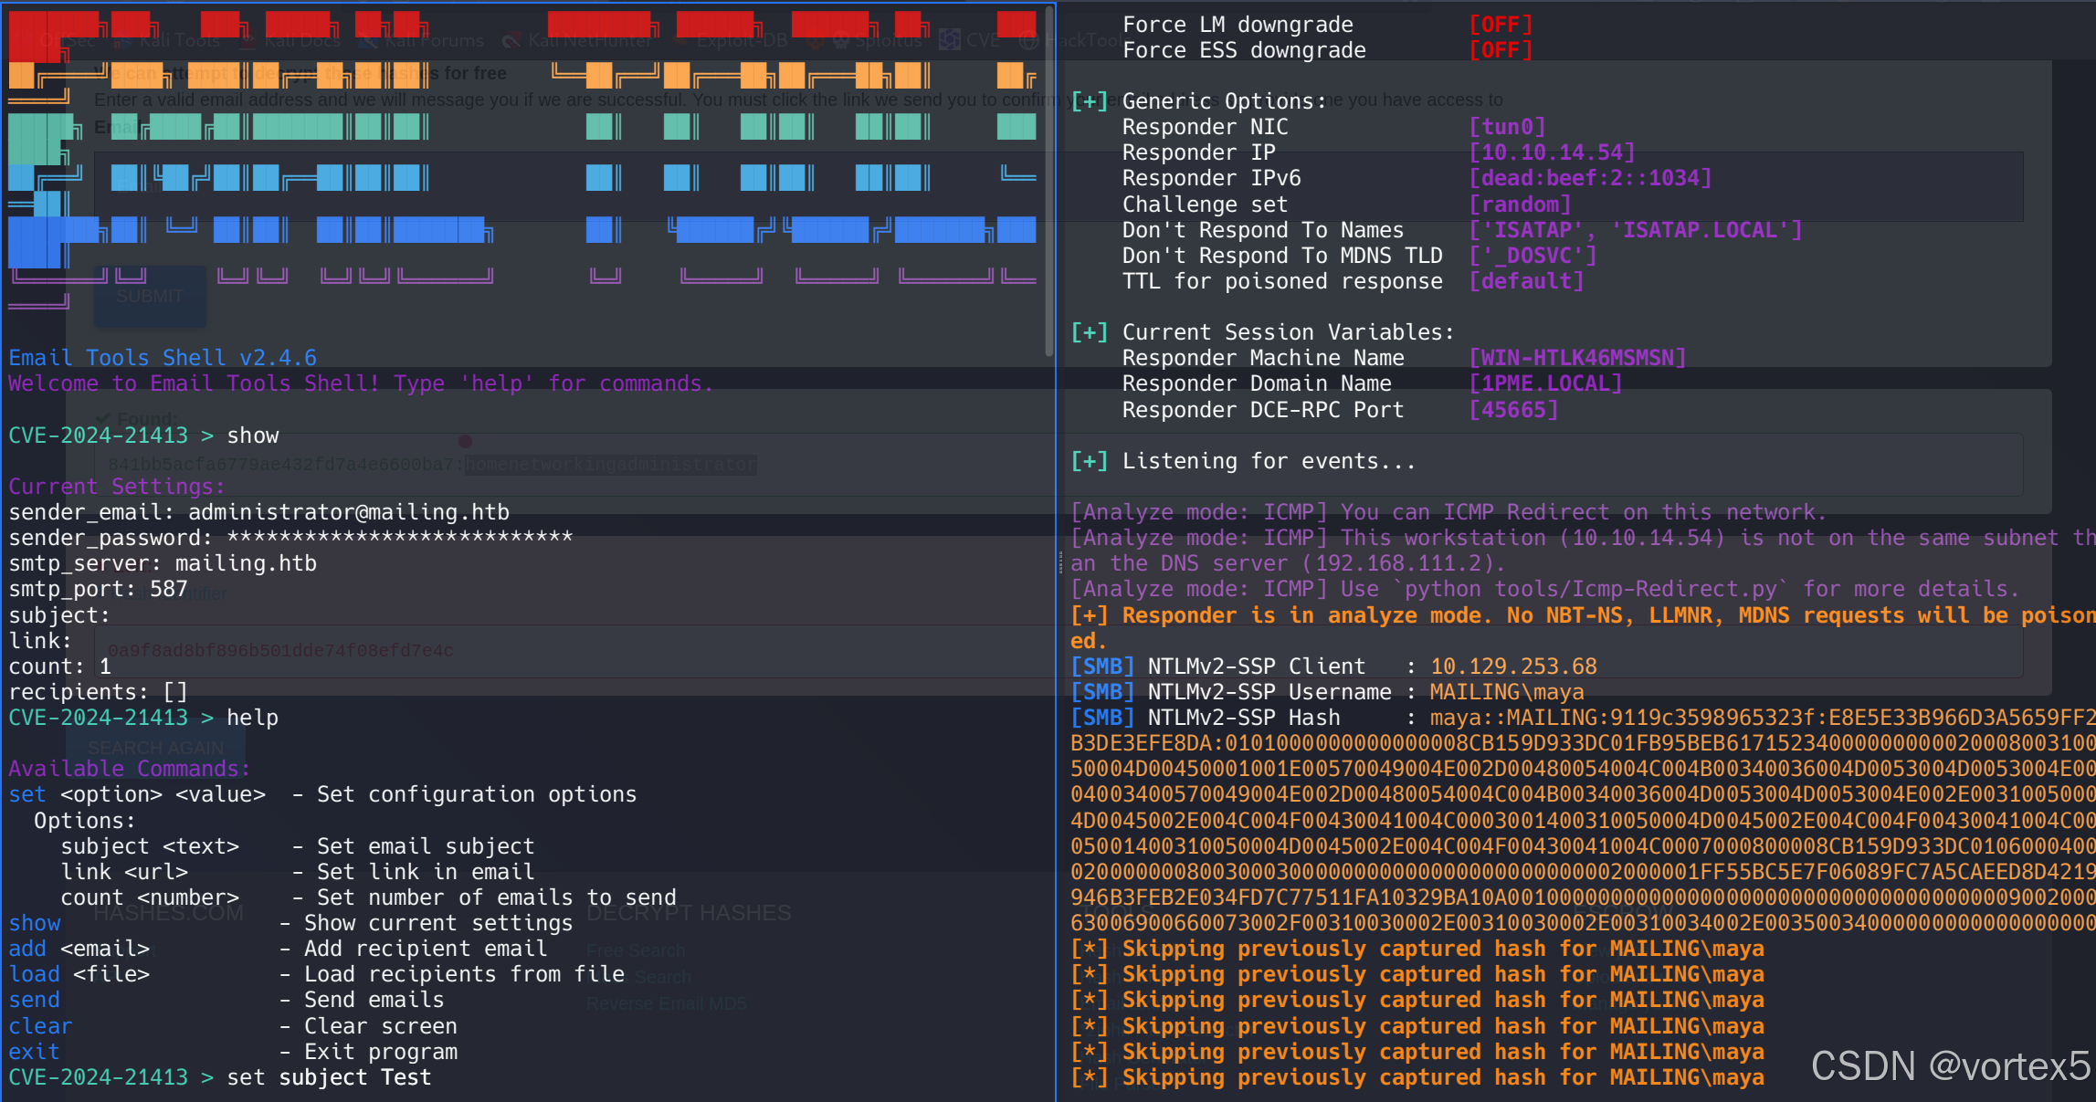Click the Reverse Email MD5 footer link
Viewport: 2096px width, 1102px height.
click(x=666, y=1003)
